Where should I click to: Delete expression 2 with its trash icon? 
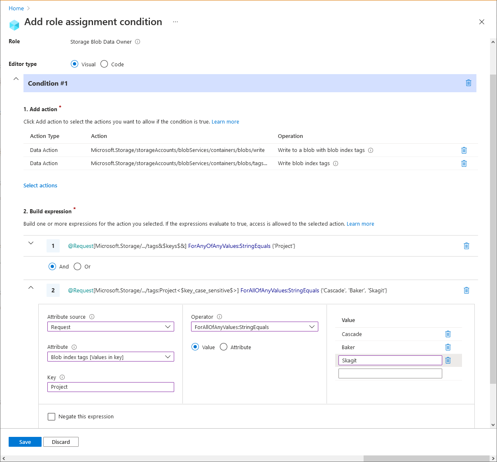click(466, 290)
